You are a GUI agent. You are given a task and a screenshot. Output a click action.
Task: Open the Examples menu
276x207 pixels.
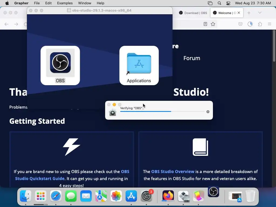65,3
